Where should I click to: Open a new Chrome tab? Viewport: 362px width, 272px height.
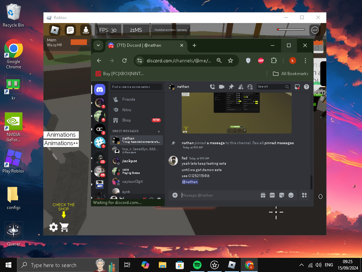[x=194, y=45]
